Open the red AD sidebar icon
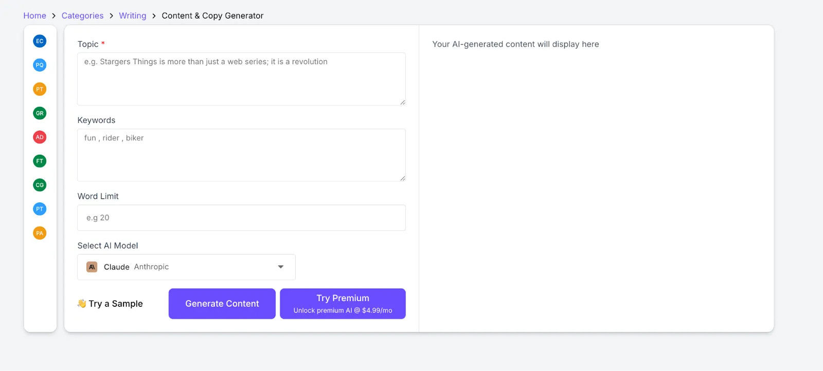Screen dimensions: 823x371 [x=40, y=137]
